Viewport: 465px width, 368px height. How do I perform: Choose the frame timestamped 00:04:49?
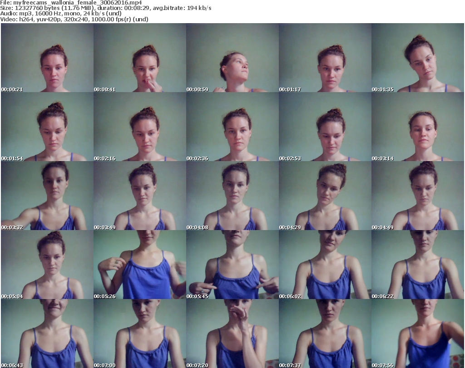click(x=417, y=196)
